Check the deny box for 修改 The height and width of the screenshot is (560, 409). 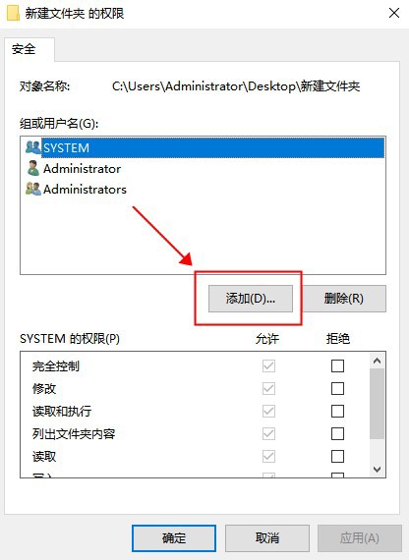pos(337,388)
